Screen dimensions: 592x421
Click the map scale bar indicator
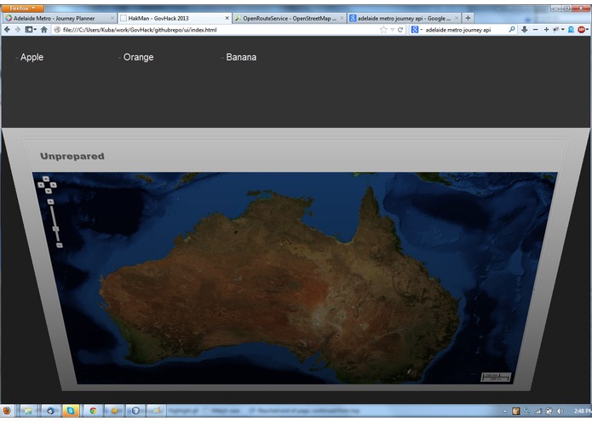496,377
